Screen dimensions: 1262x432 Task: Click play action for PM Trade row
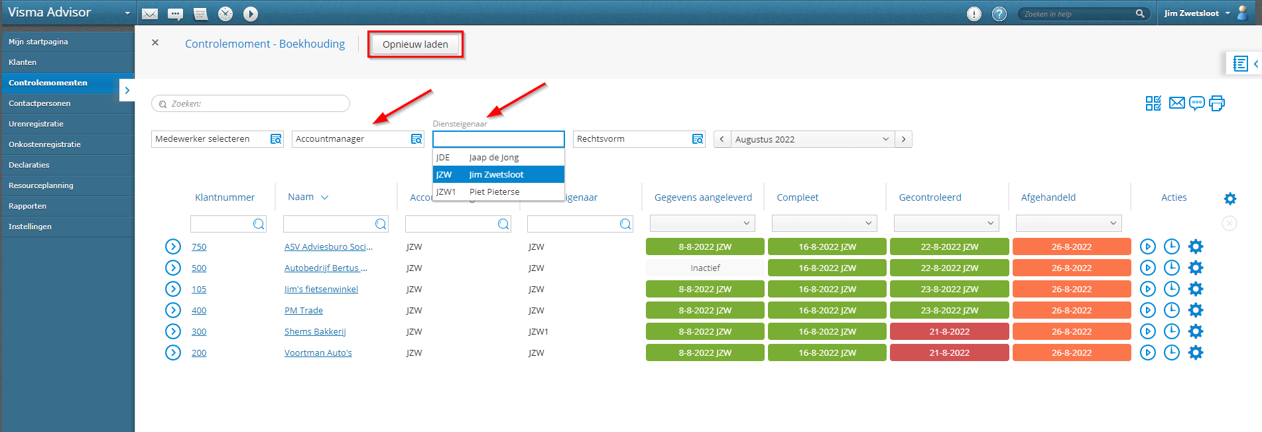(x=1148, y=310)
